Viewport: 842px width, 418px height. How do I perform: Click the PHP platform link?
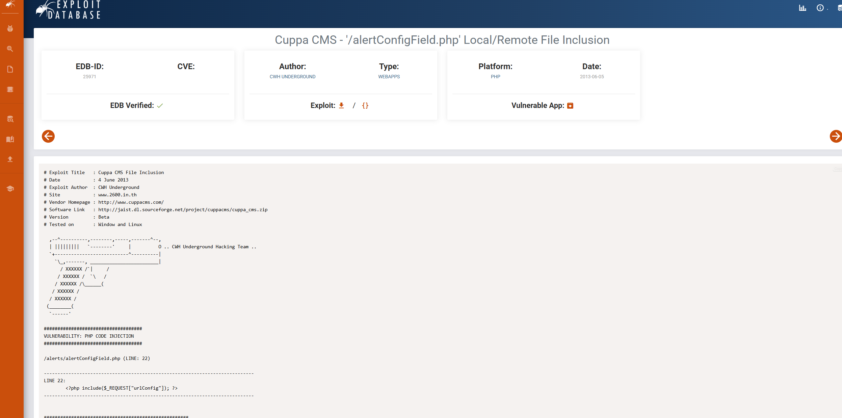tap(495, 77)
